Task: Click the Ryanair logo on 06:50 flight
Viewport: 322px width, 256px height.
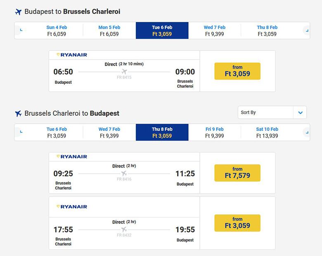Action: [x=72, y=55]
